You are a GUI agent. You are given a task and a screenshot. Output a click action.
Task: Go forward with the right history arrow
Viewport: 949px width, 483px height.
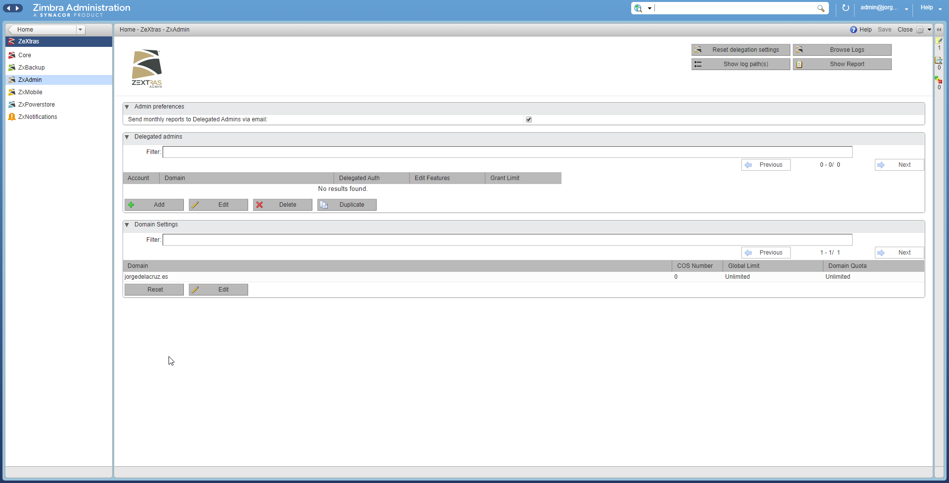tap(18, 8)
